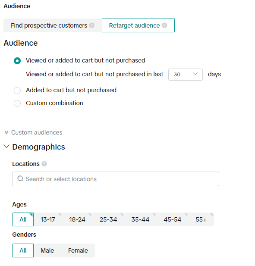Viewport: 255px width, 266px height.
Task: Pick the 35-44 age bracket
Action: coord(140,219)
